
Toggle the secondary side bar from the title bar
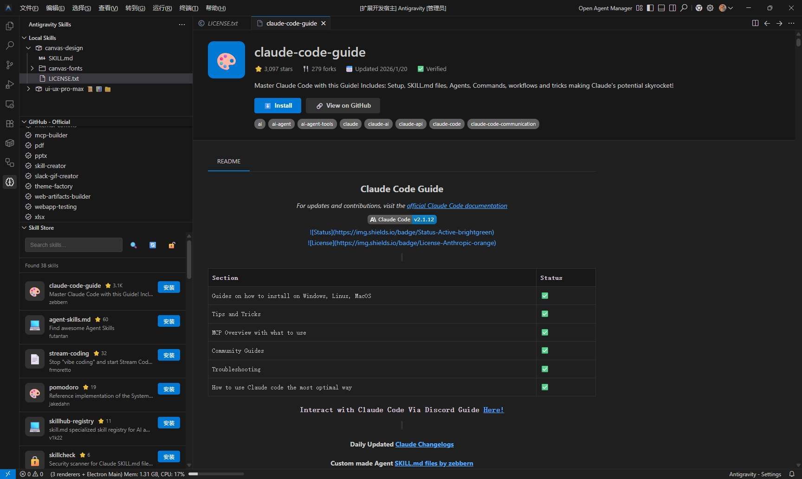673,8
